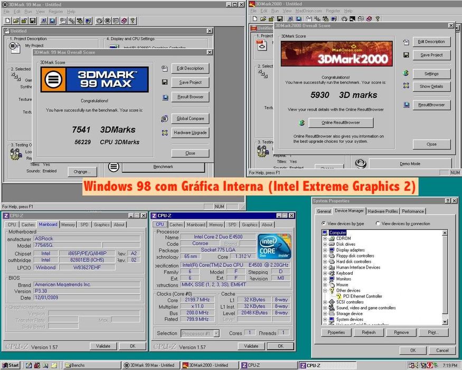Select Computer root item in device tree
The width and height of the screenshot is (462, 370).
[x=337, y=233]
